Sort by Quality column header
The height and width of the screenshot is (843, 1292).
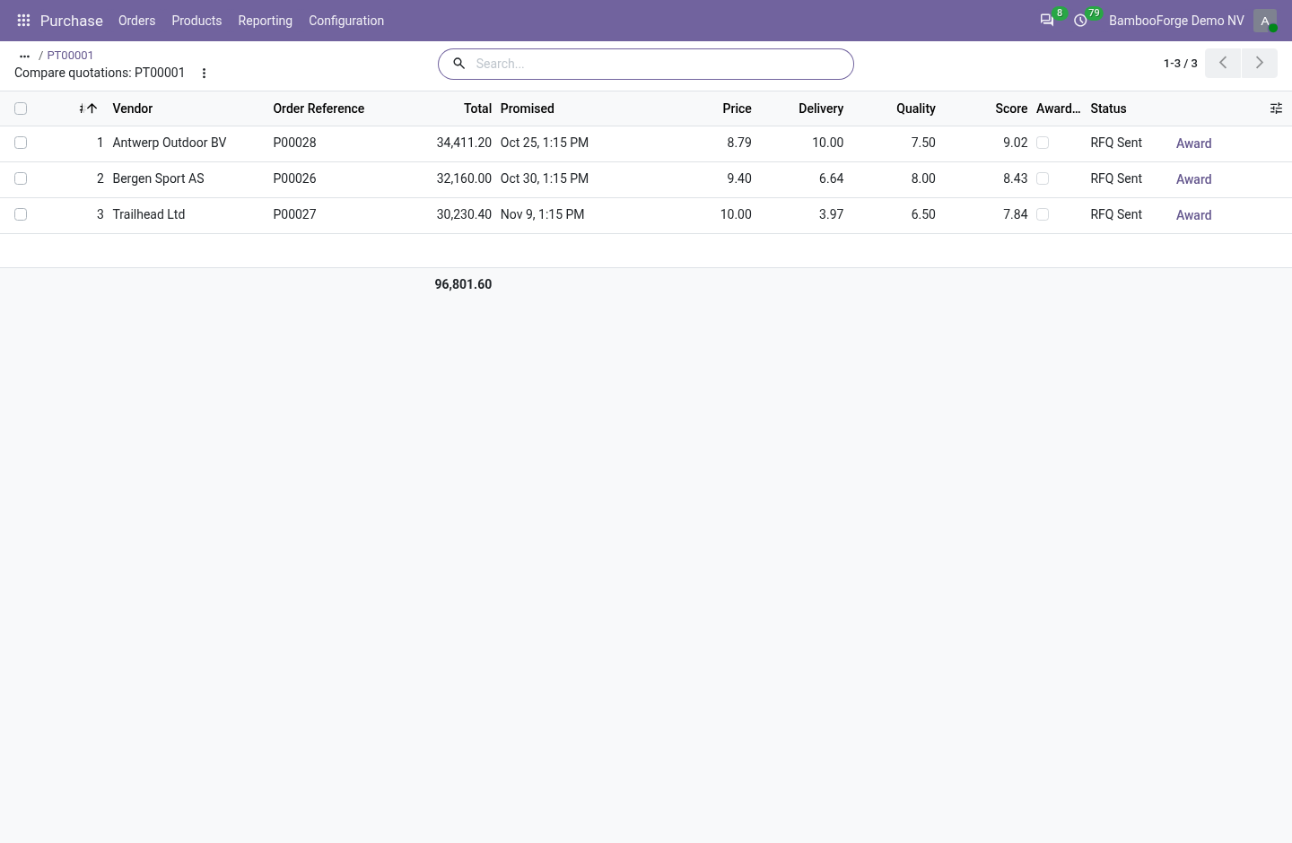pyautogui.click(x=916, y=109)
